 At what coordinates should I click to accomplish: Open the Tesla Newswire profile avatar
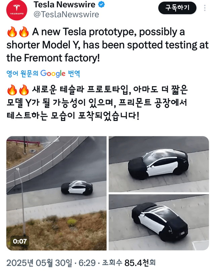click(x=17, y=10)
